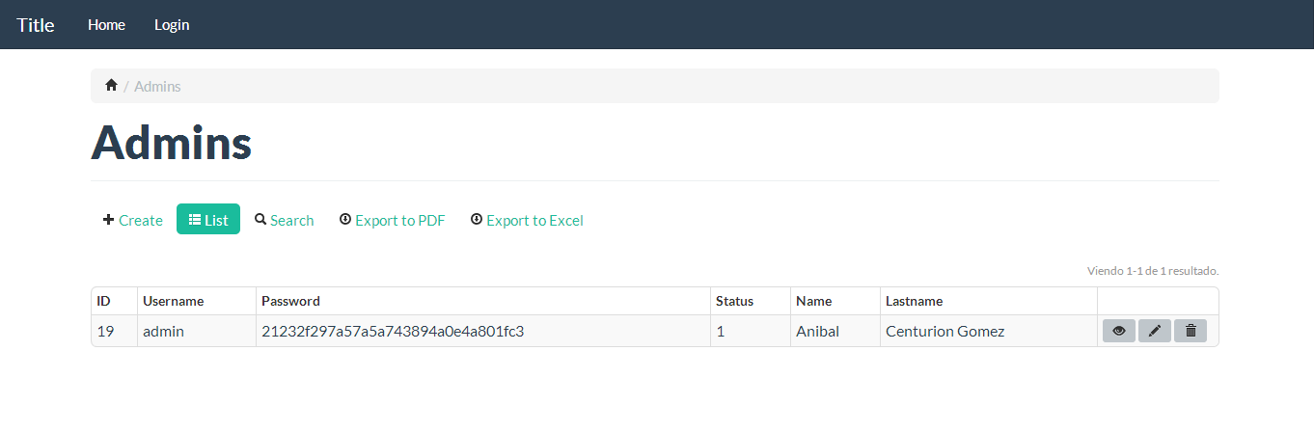Screen dimensions: 1314x432
Task: Open the Home navbar item
Action: pos(106,25)
